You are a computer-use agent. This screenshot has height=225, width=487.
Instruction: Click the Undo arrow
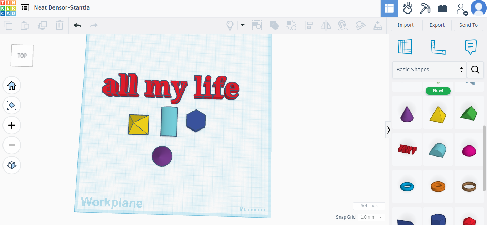pos(77,25)
